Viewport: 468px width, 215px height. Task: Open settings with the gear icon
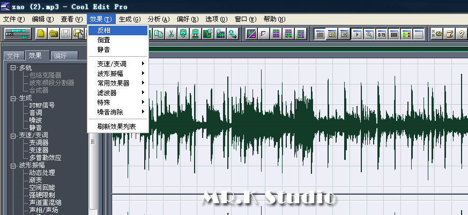tap(437, 34)
